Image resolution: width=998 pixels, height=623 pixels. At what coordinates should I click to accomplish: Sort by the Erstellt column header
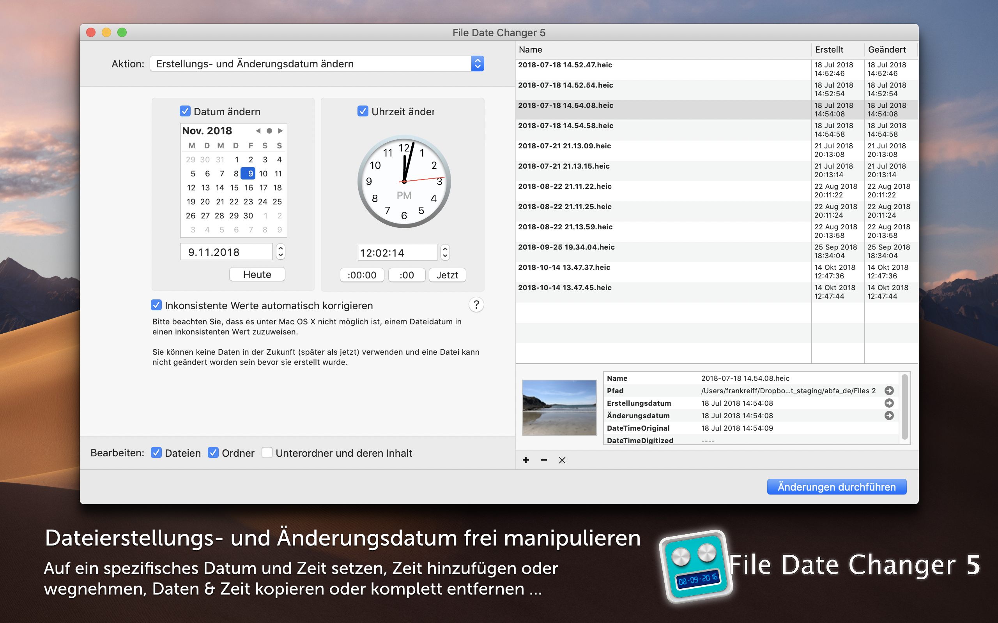click(x=837, y=49)
